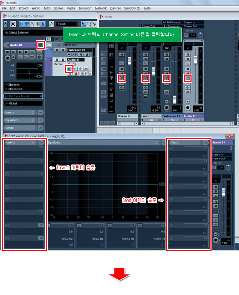Image resolution: width=239 pixels, height=295 pixels.
Task: Open Channel Settings on Audio 01 mixer strip
Action: 188,78
